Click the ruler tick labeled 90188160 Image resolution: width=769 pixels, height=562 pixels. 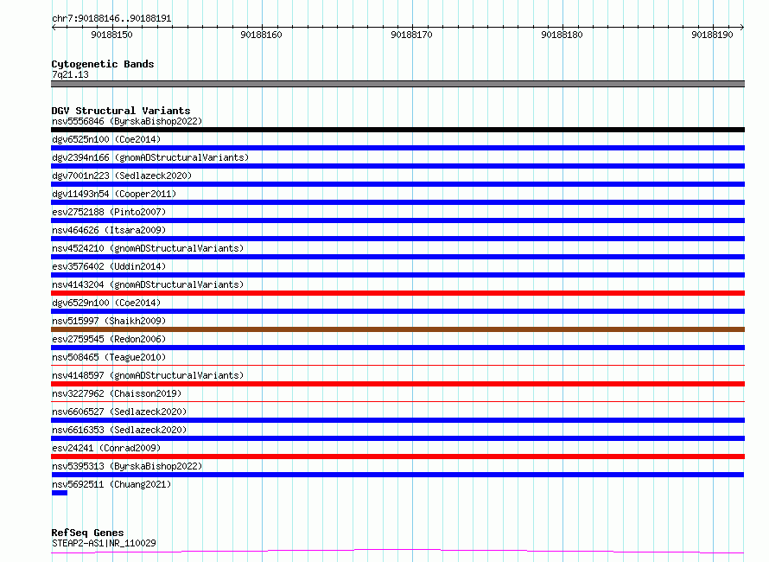click(262, 35)
